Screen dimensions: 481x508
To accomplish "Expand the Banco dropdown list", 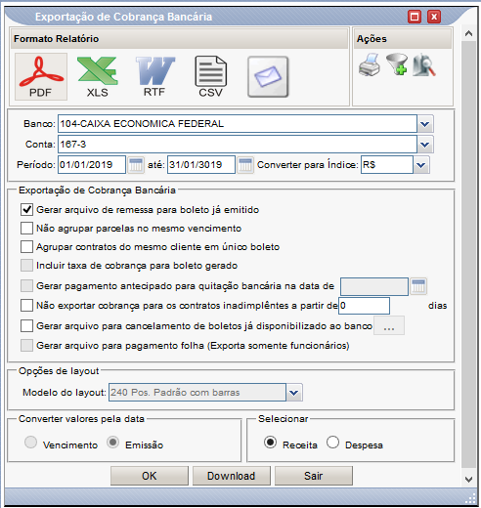I will pyautogui.click(x=425, y=124).
